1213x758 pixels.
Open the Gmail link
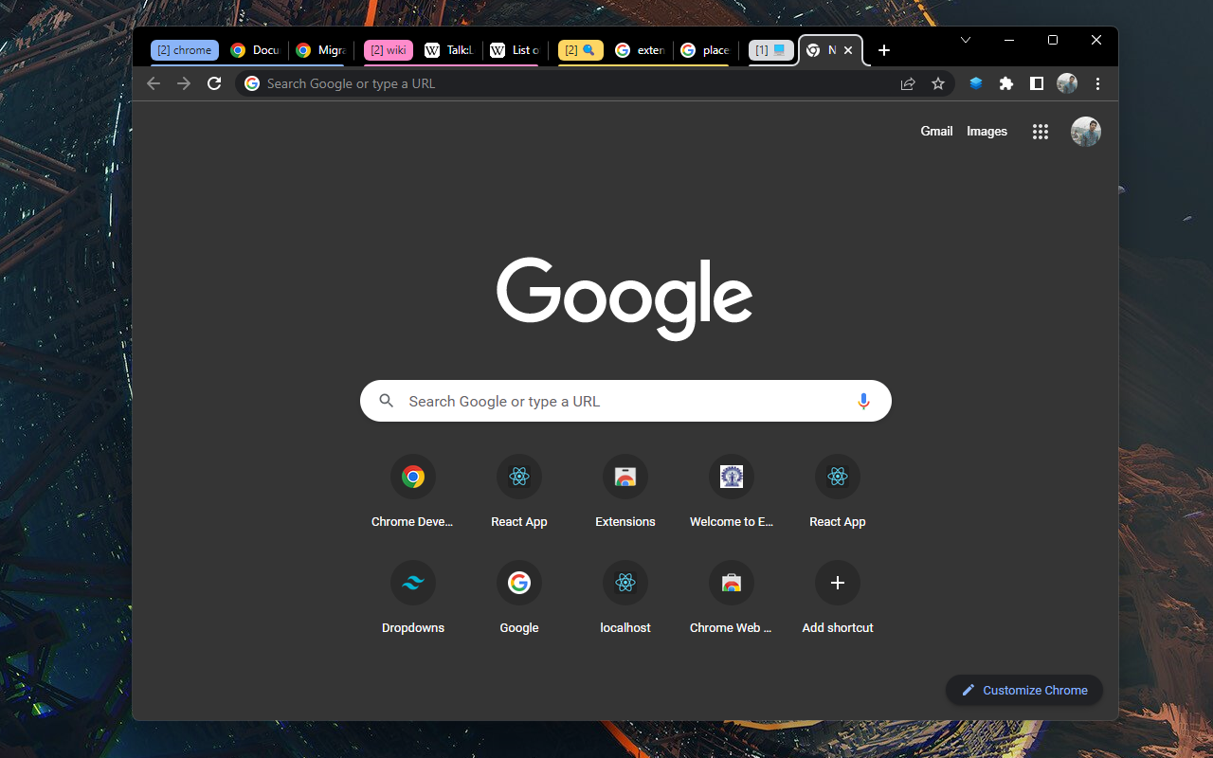tap(936, 132)
